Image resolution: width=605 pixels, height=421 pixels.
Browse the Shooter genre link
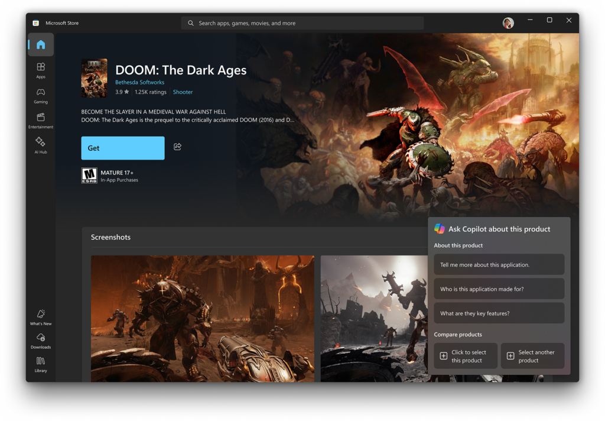(x=183, y=92)
